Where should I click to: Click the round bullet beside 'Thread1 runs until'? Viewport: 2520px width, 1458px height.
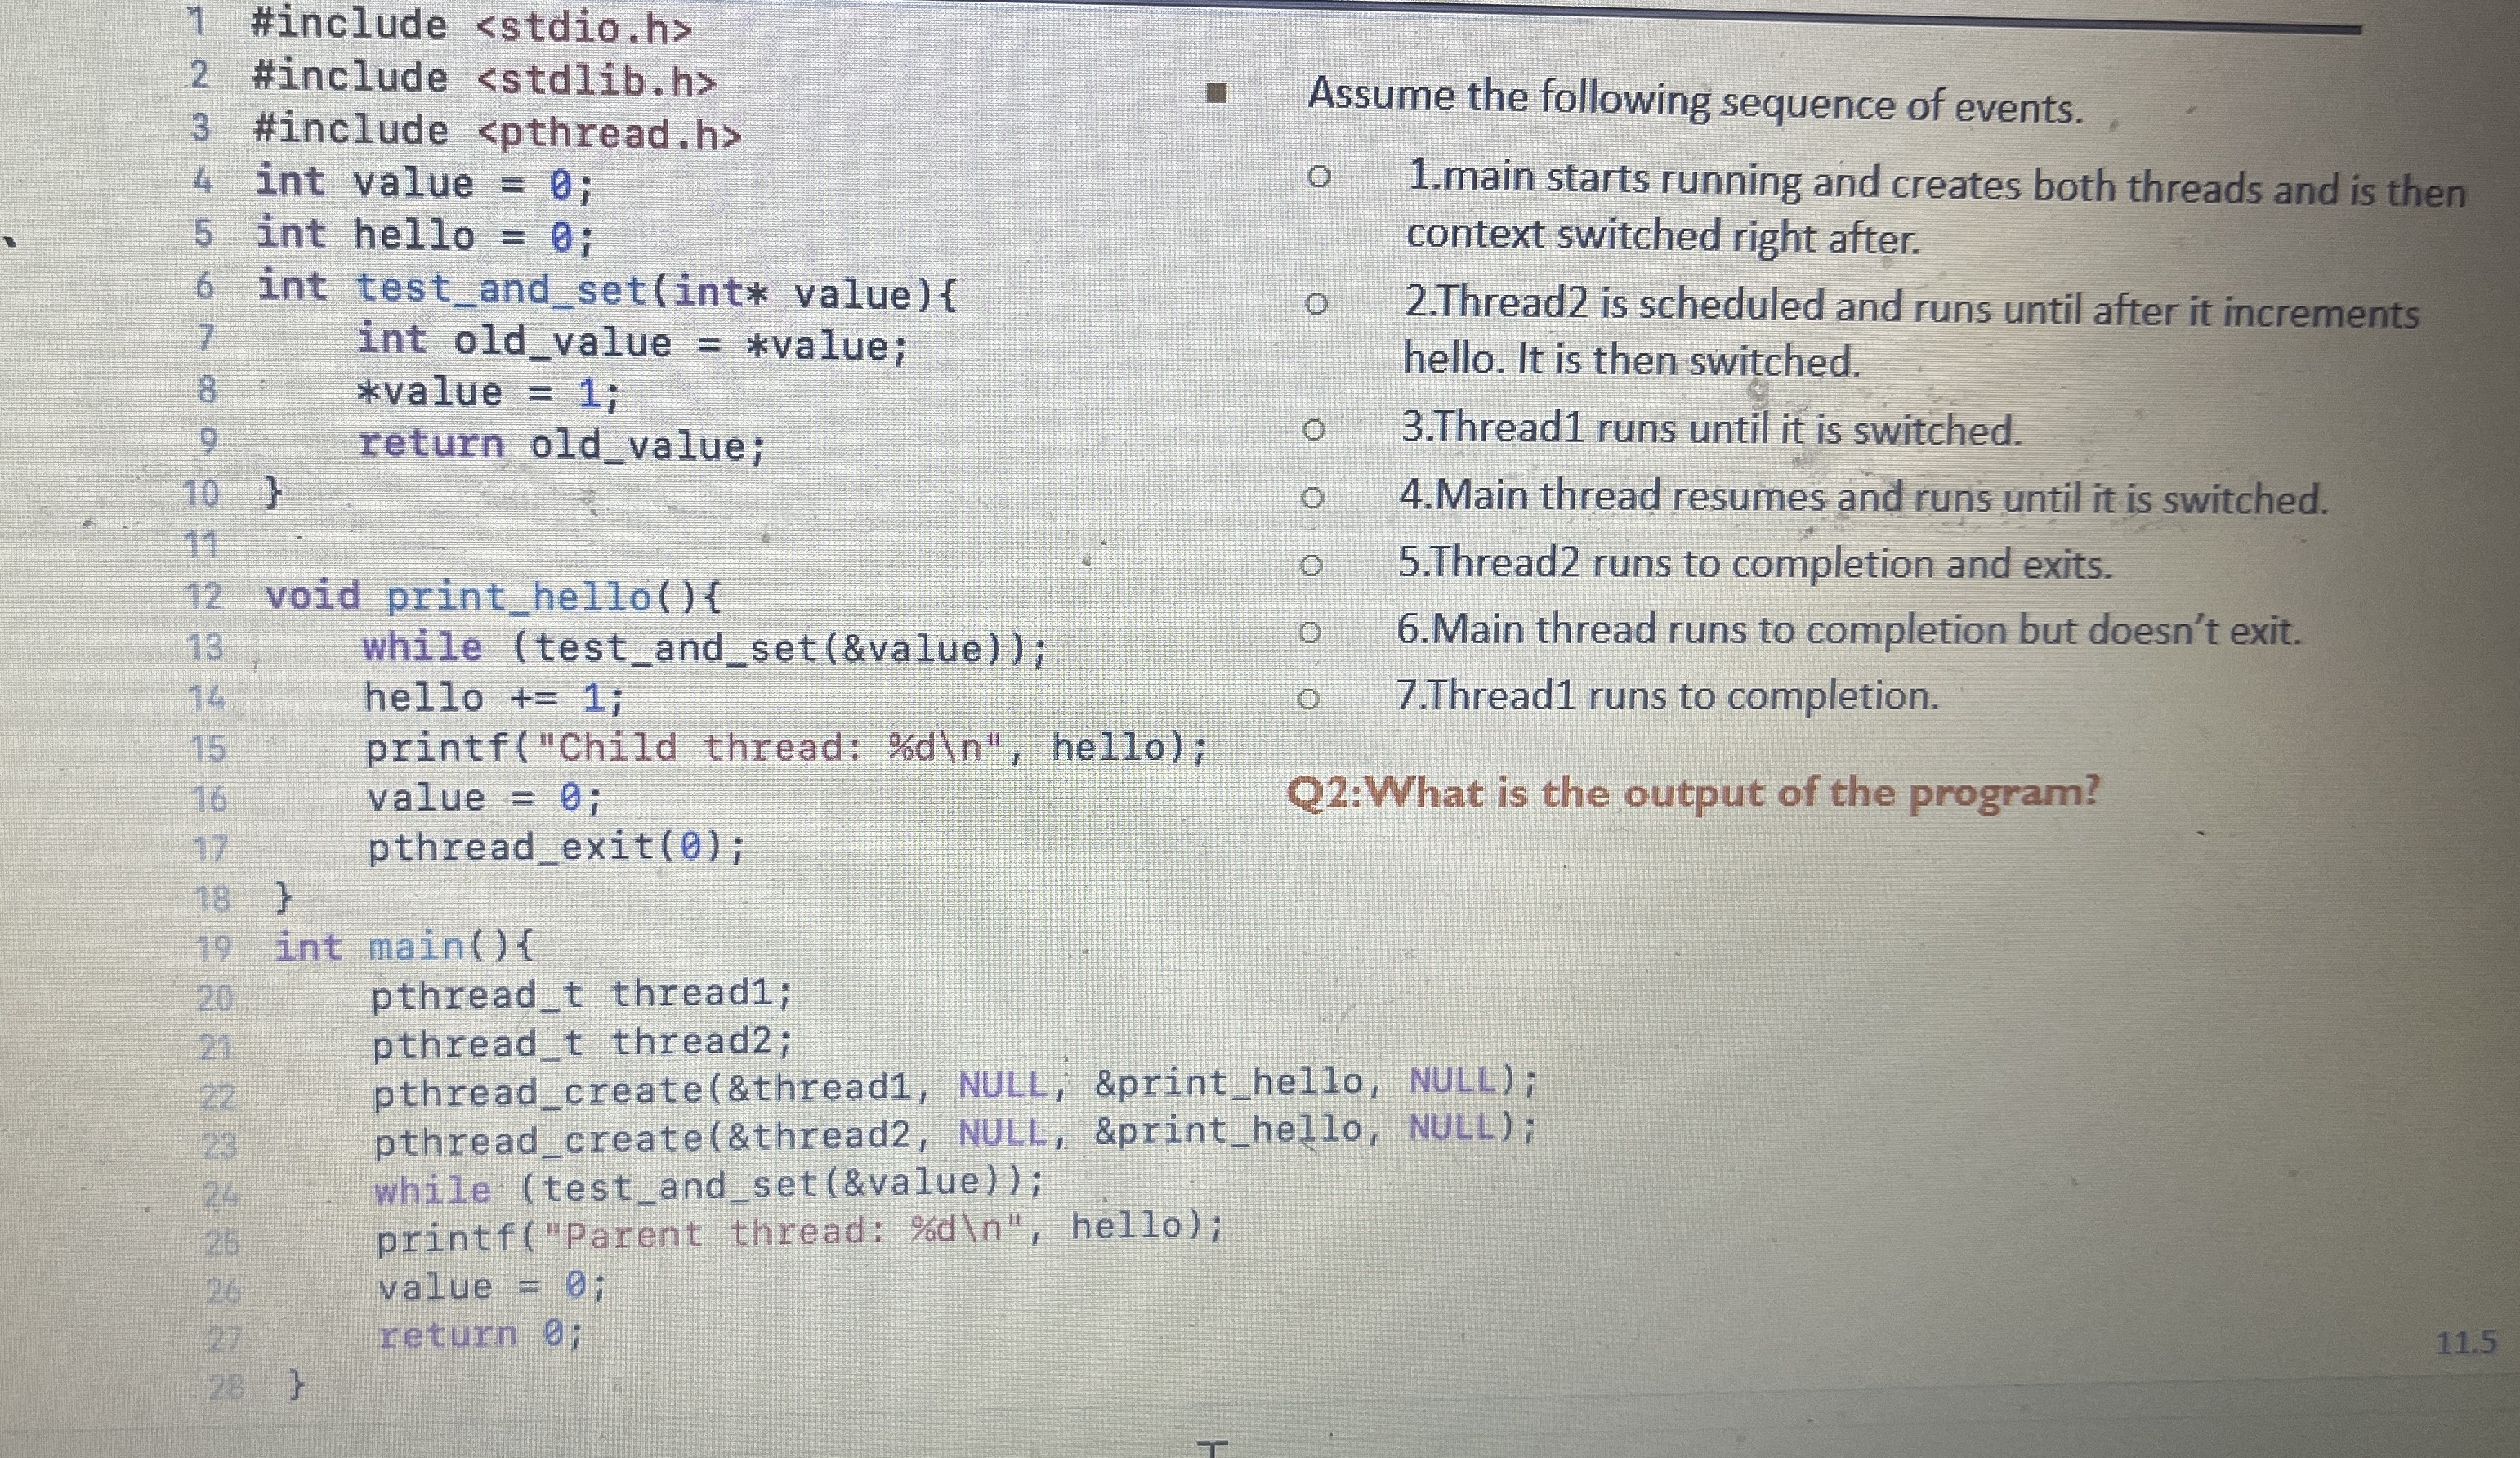(x=1314, y=430)
